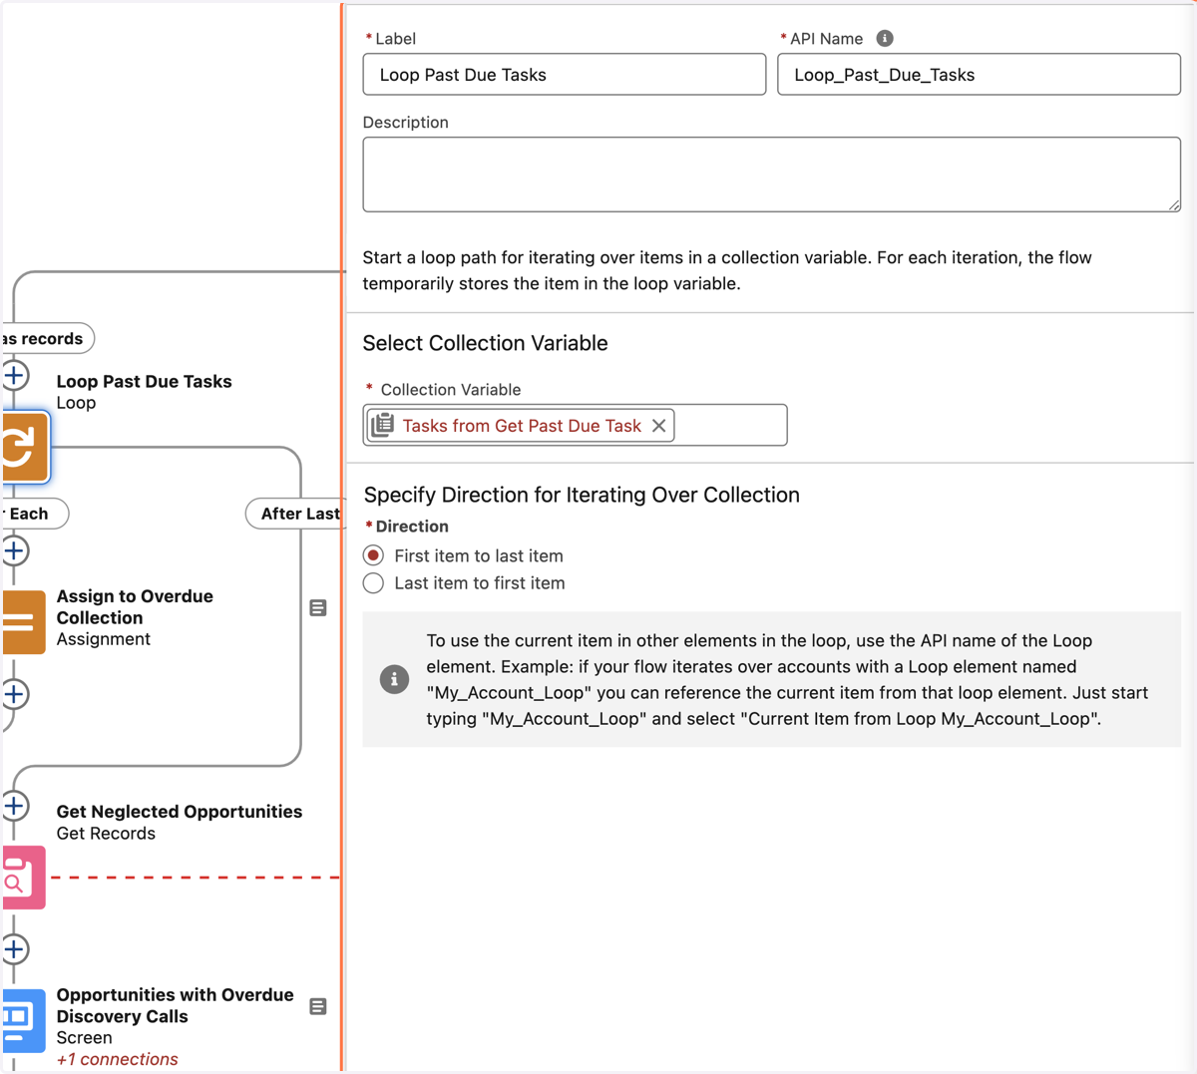Add element above Get Neglected Opportunities
Image resolution: width=1197 pixels, height=1074 pixels.
tap(14, 806)
